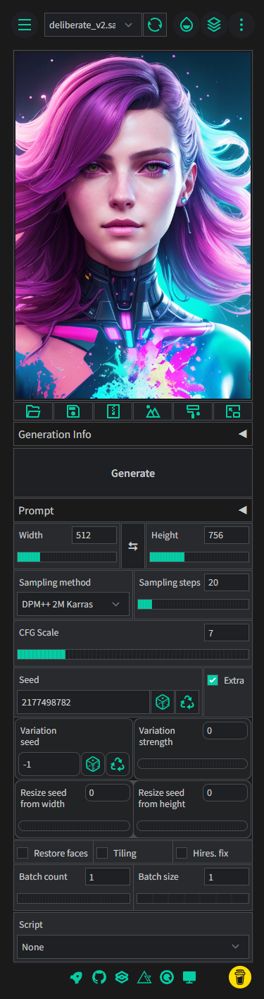
Task: Click the CFG Scale field showing 7
Action: click(227, 632)
